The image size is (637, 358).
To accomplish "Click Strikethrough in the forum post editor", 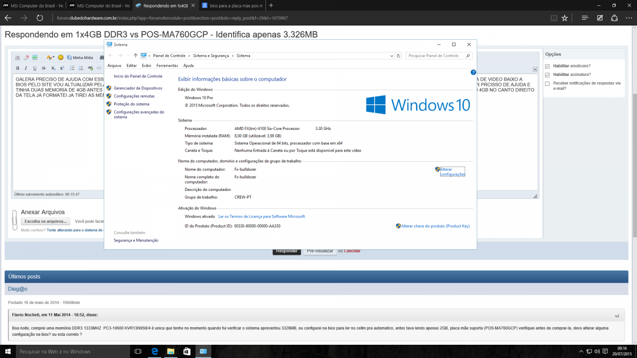I will tap(44, 68).
